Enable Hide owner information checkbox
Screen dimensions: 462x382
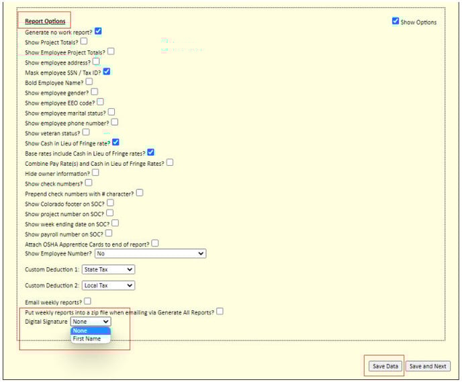point(95,173)
